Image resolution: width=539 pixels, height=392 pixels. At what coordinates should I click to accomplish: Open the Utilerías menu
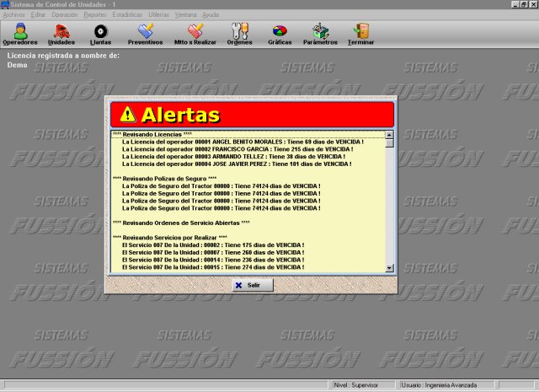click(x=158, y=15)
